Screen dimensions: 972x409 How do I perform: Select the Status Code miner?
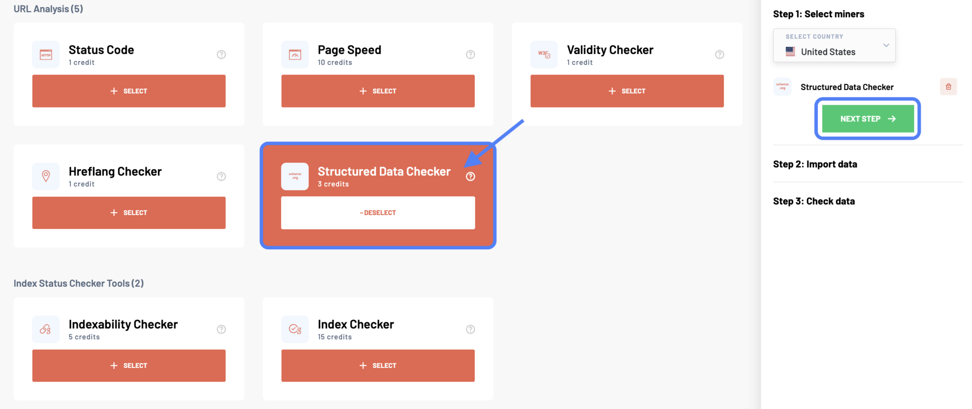[x=129, y=91]
